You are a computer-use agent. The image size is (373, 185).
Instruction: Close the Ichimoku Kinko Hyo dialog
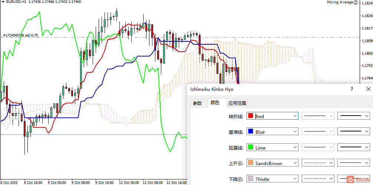[x=368, y=89]
